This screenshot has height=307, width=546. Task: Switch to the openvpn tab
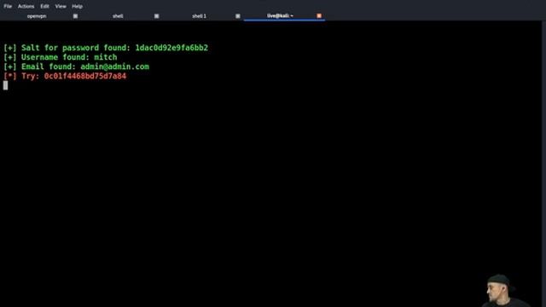point(37,16)
